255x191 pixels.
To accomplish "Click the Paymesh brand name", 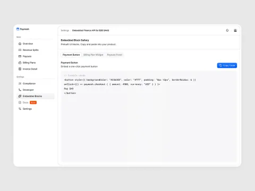I will tap(24, 29).
